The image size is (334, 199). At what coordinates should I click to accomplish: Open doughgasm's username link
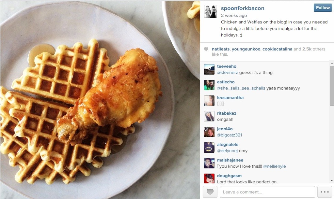pyautogui.click(x=229, y=176)
